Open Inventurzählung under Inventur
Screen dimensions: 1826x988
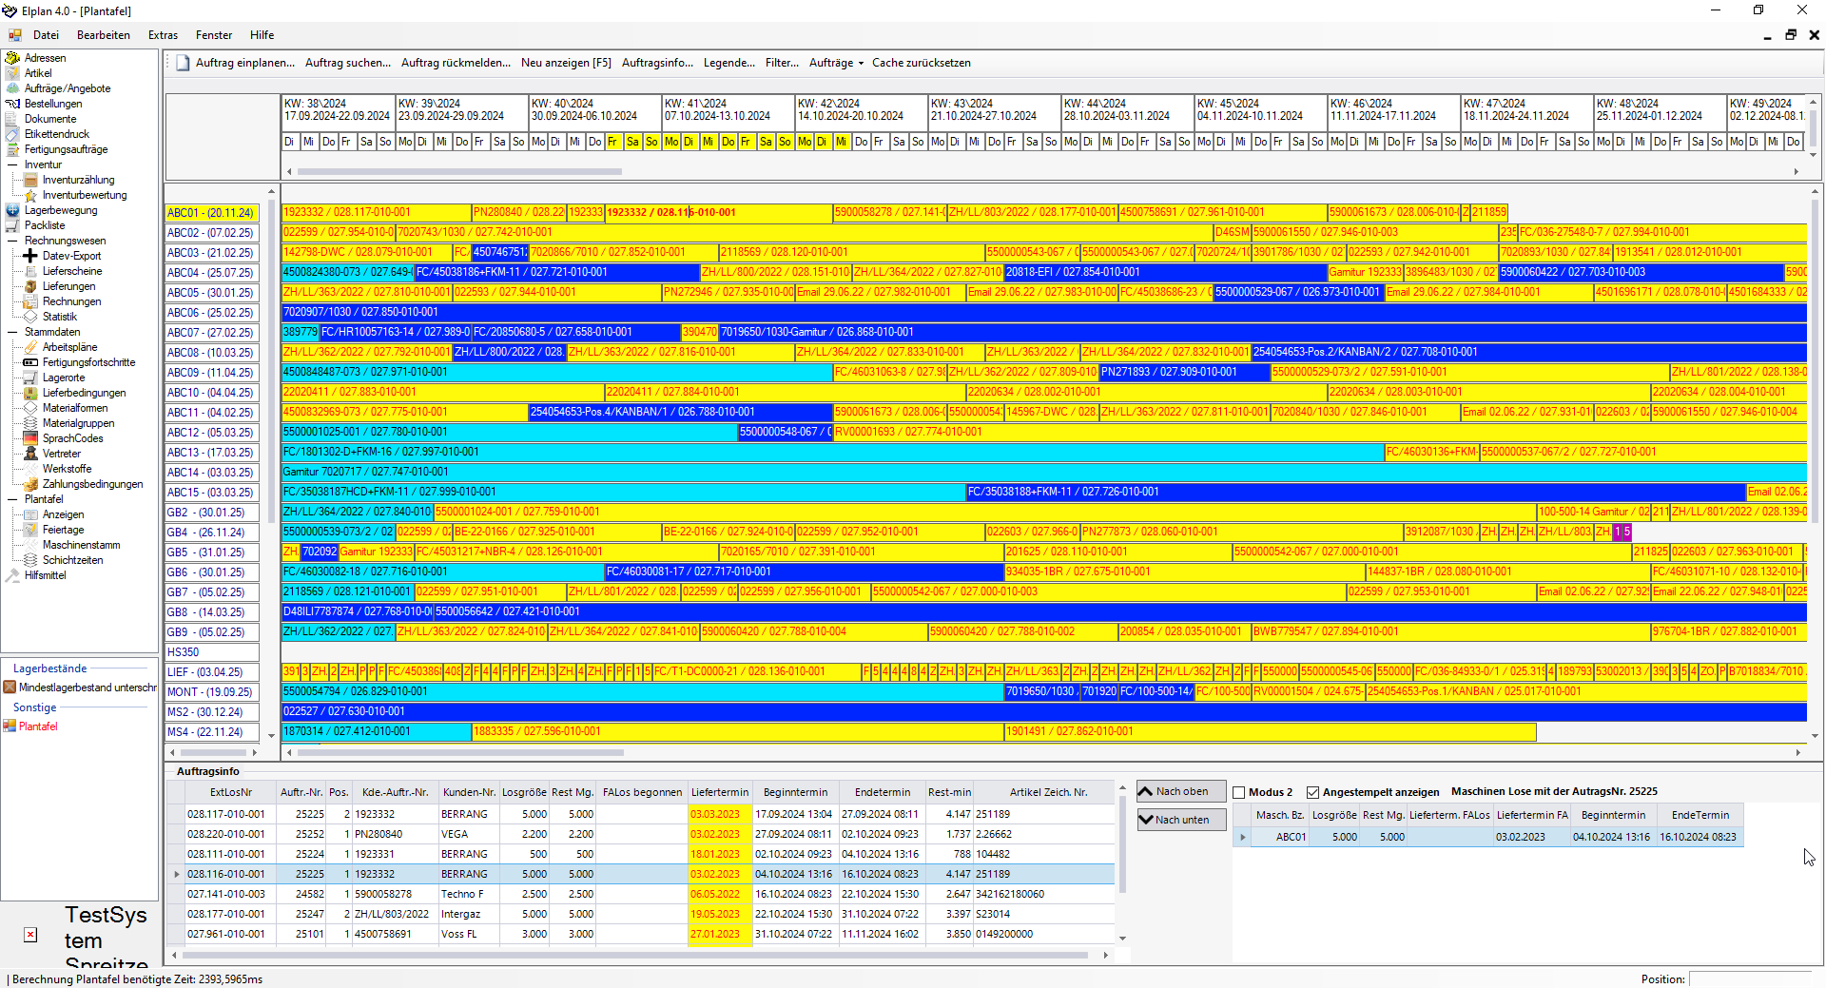(78, 180)
